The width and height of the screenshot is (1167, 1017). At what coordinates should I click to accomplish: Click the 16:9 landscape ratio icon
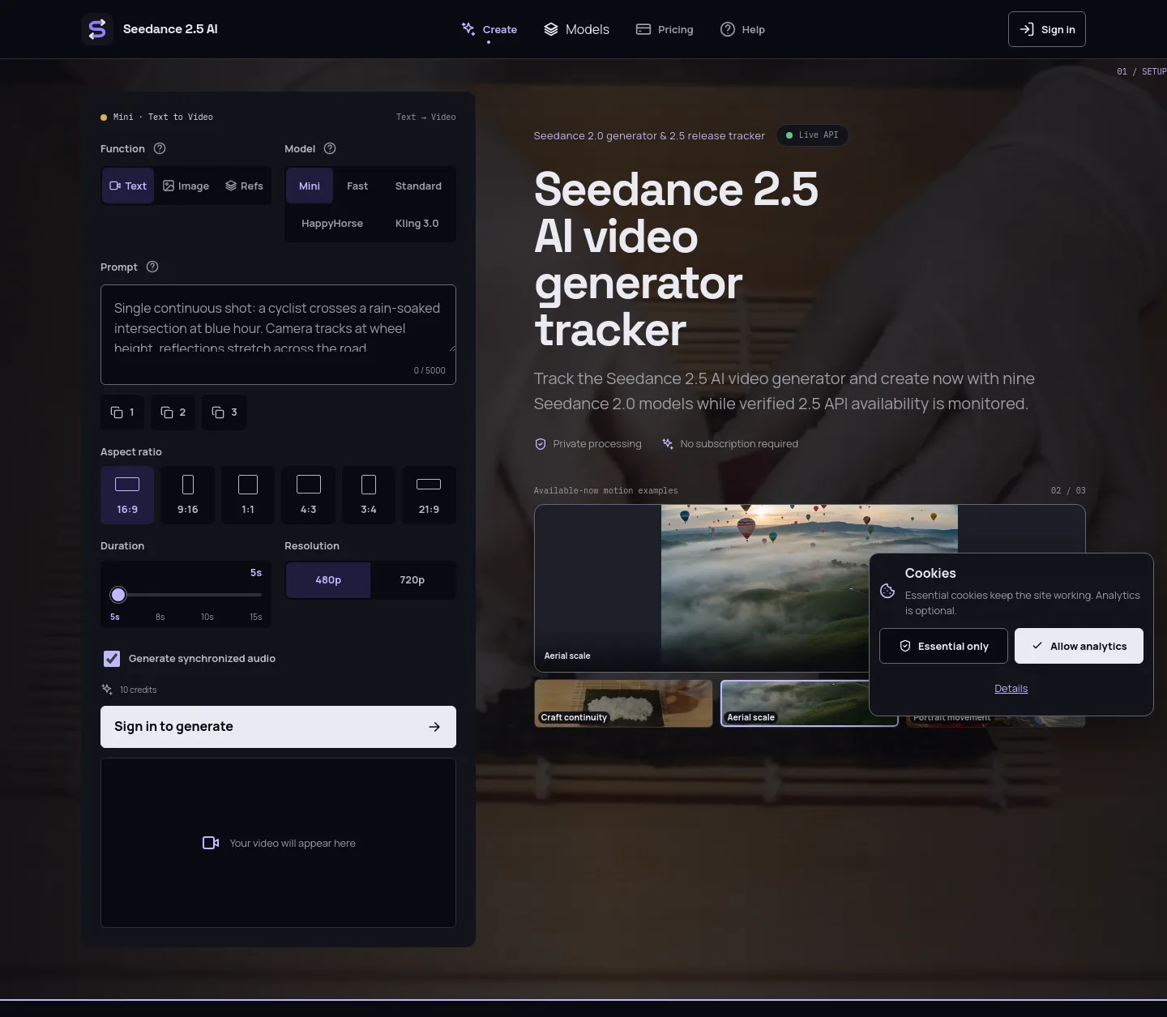click(x=127, y=485)
